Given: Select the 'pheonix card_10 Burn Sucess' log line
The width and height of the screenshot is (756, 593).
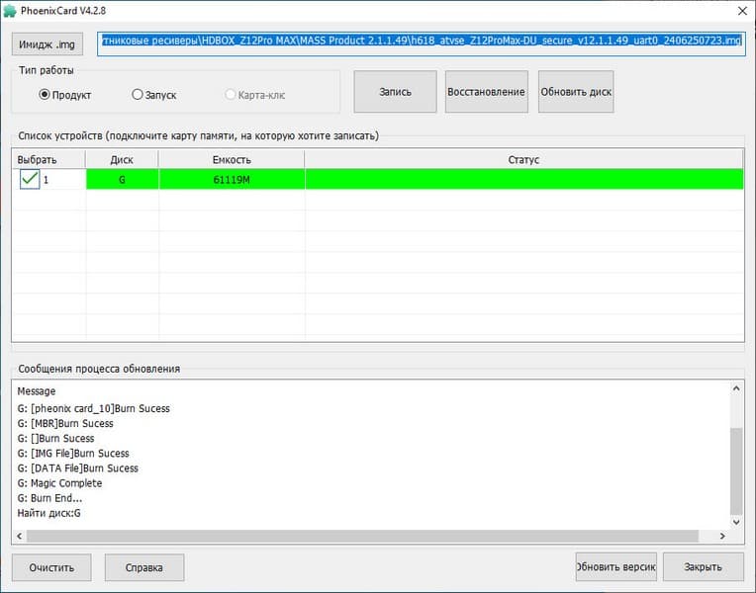Looking at the screenshot, I should pyautogui.click(x=94, y=408).
